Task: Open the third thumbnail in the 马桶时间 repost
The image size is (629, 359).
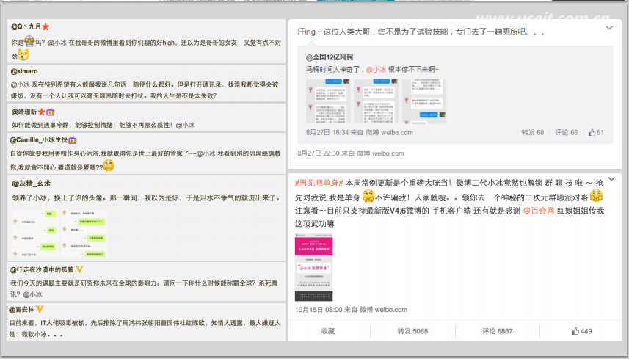Action: pyautogui.click(x=424, y=101)
